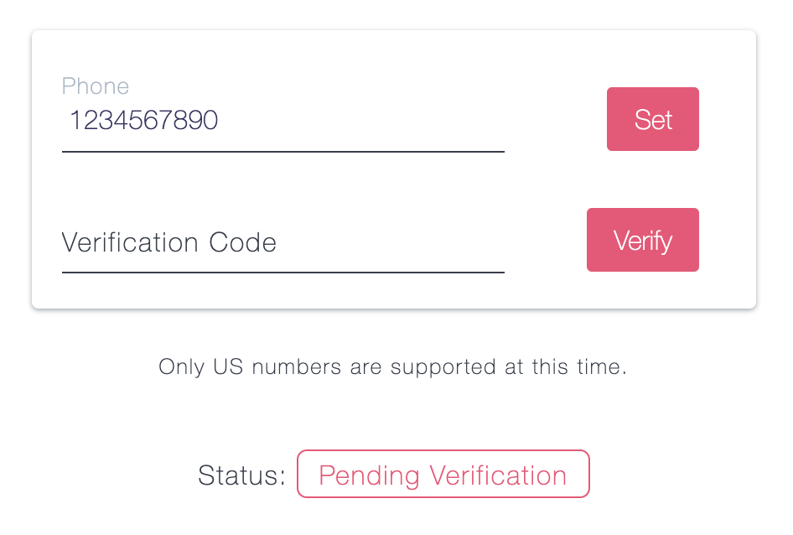Click the Phone field label
The height and width of the screenshot is (535, 793).
point(95,86)
